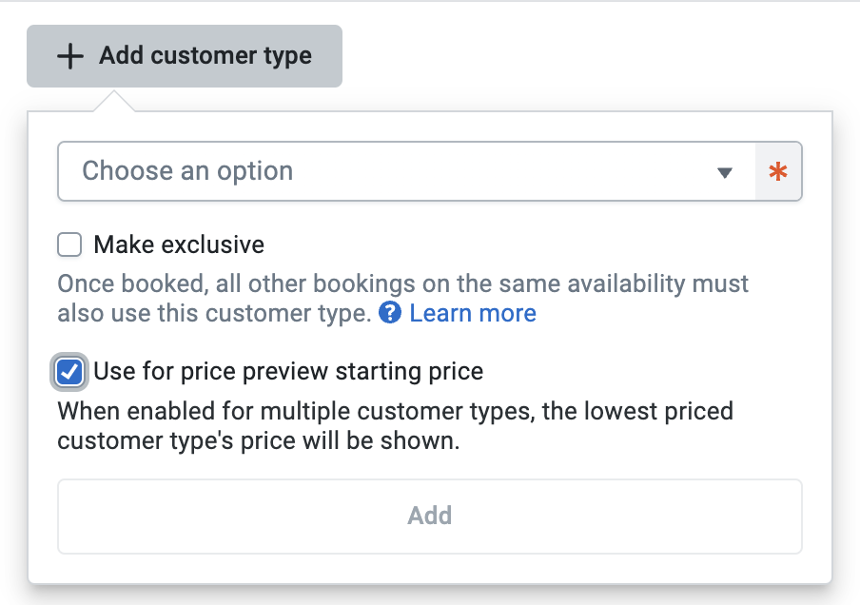Click the Use for price preview label text
The height and width of the screenshot is (605, 860).
[x=288, y=371]
